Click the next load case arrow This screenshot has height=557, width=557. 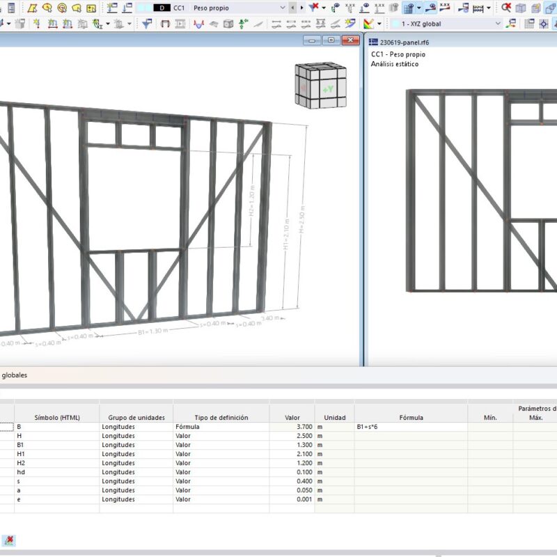[302, 8]
